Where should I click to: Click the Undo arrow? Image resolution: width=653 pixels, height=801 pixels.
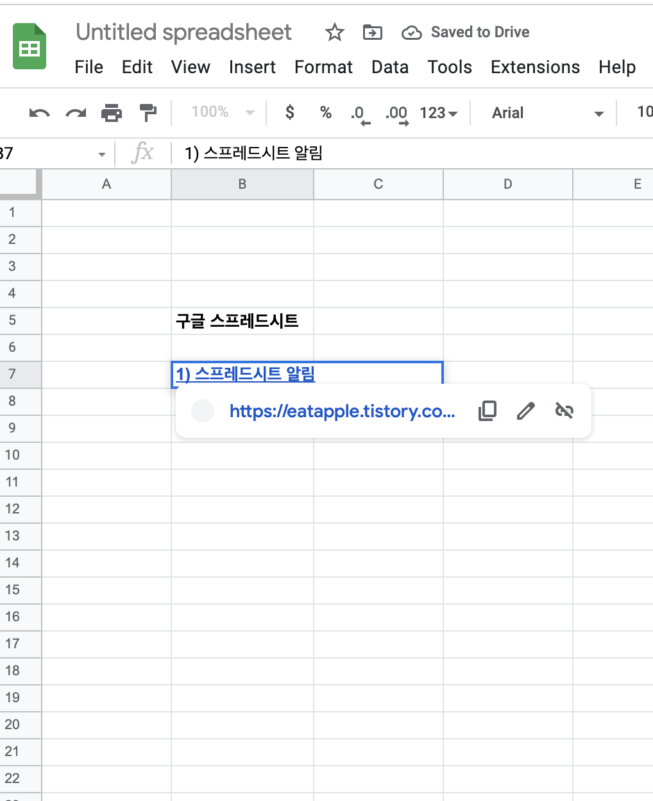(39, 114)
